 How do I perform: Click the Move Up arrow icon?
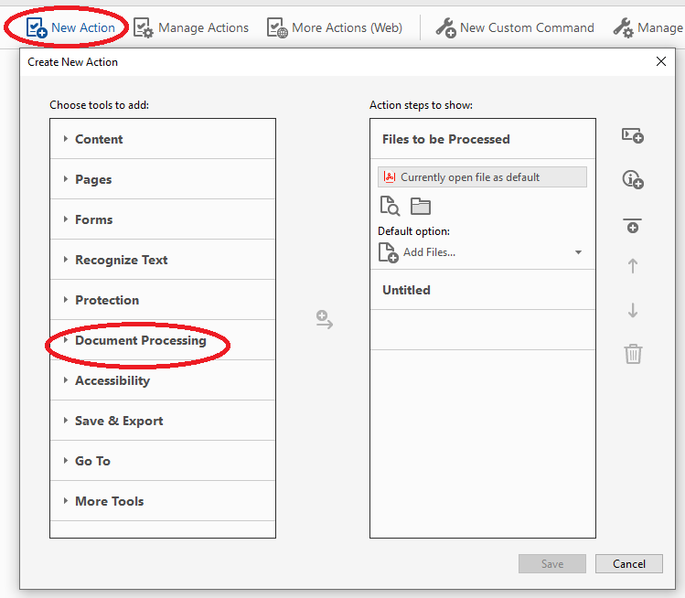pos(633,265)
